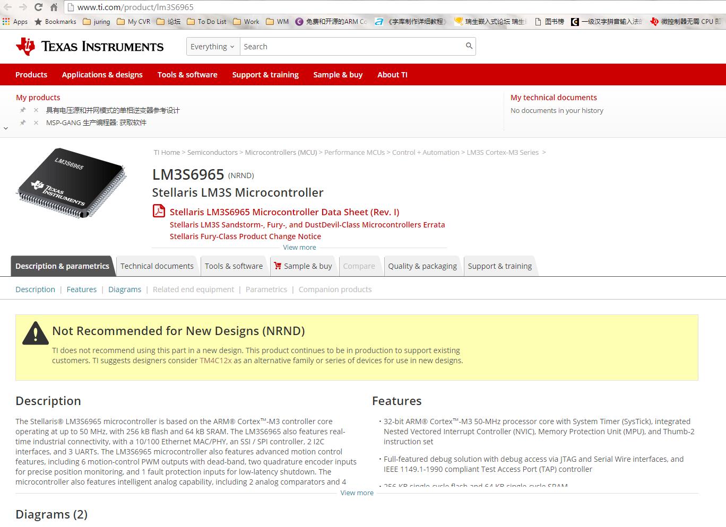Image resolution: width=726 pixels, height=527 pixels.
Task: Click the PDF icon beside the data sheet
Action: [159, 211]
